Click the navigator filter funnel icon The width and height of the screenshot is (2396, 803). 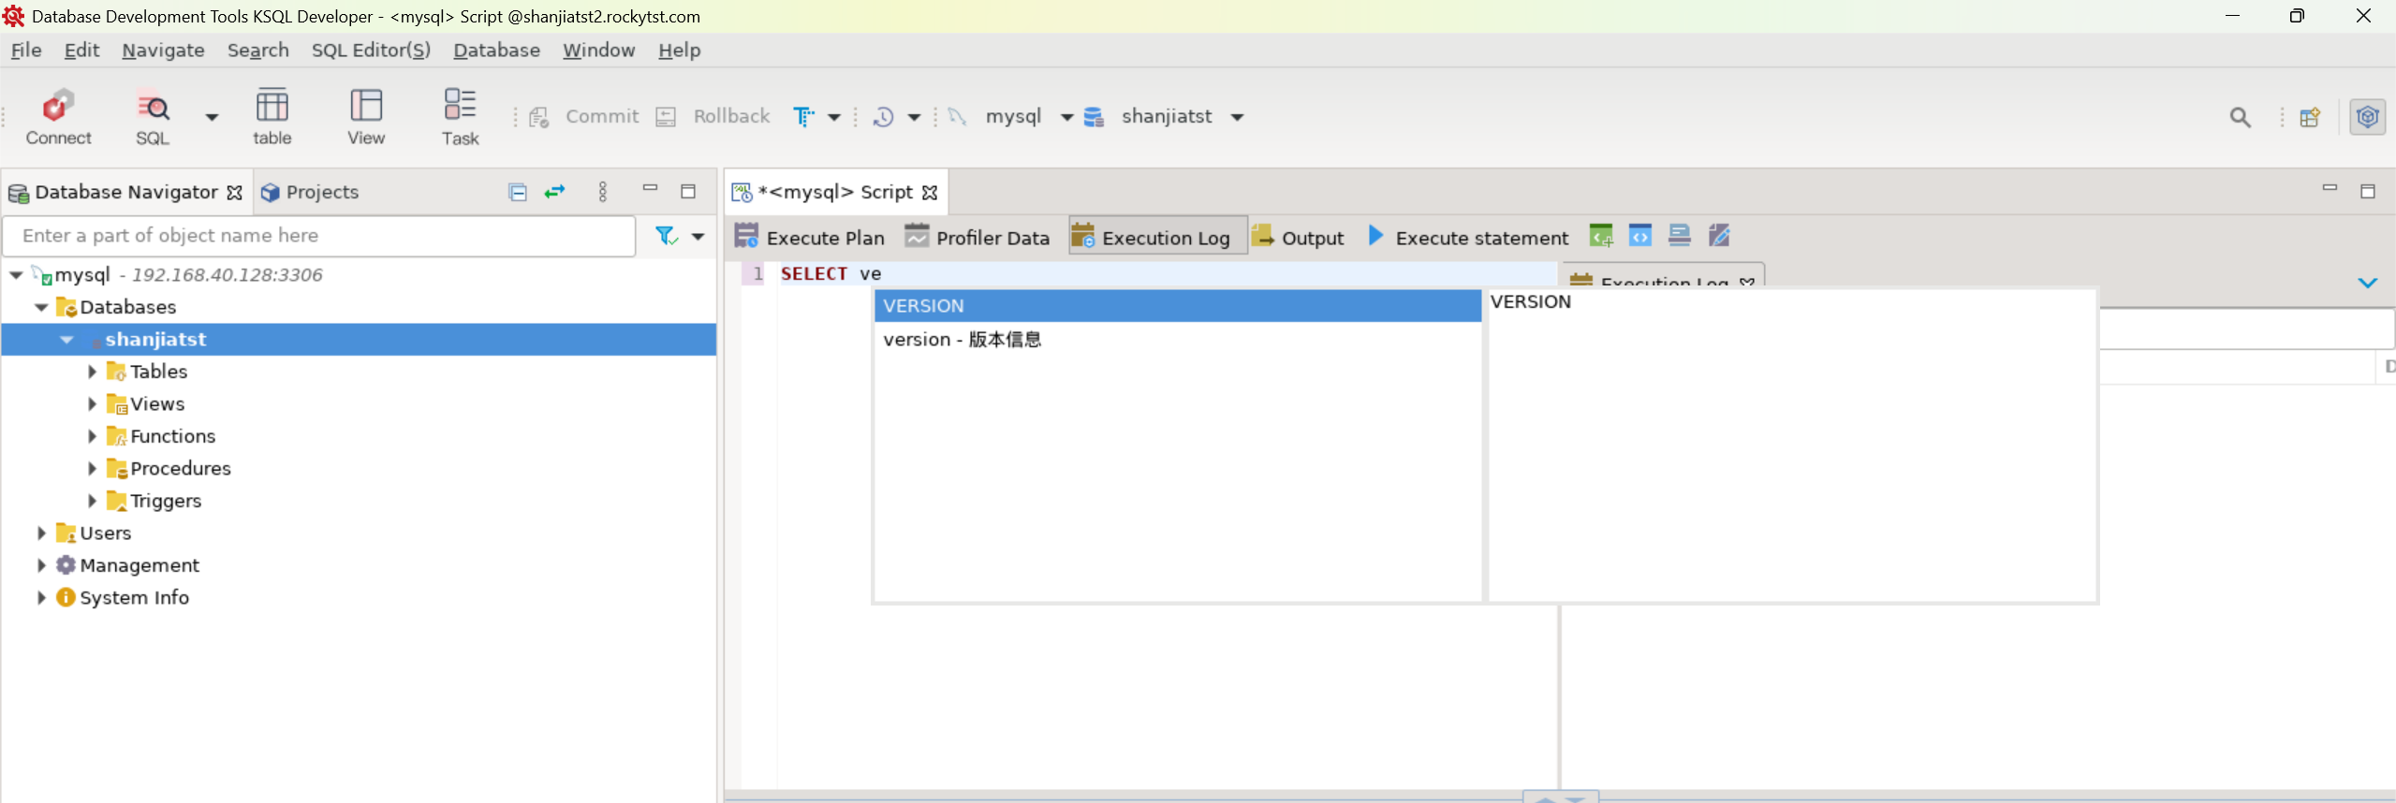point(666,236)
